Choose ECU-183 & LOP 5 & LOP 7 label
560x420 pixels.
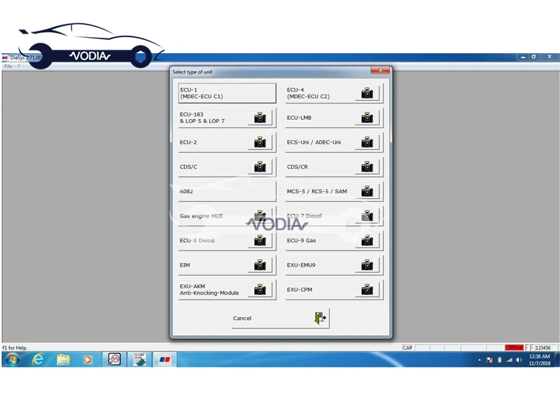[202, 118]
